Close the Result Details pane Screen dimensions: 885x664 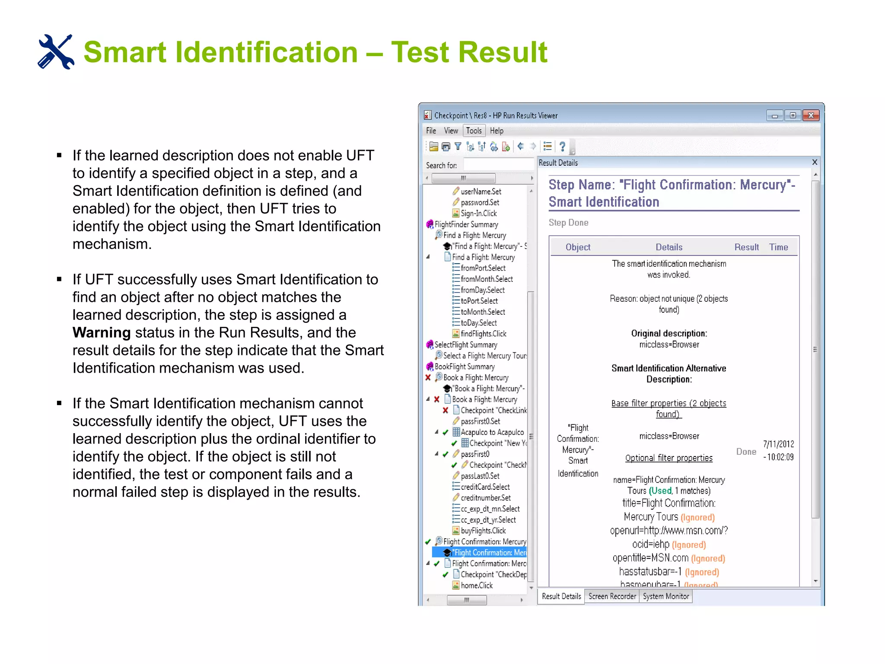point(815,162)
